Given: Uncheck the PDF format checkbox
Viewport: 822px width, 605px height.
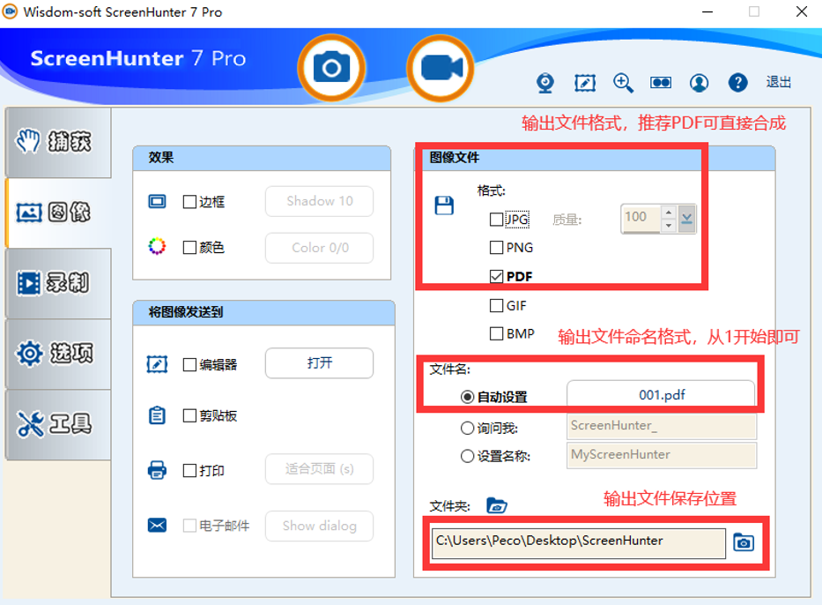Looking at the screenshot, I should 496,277.
